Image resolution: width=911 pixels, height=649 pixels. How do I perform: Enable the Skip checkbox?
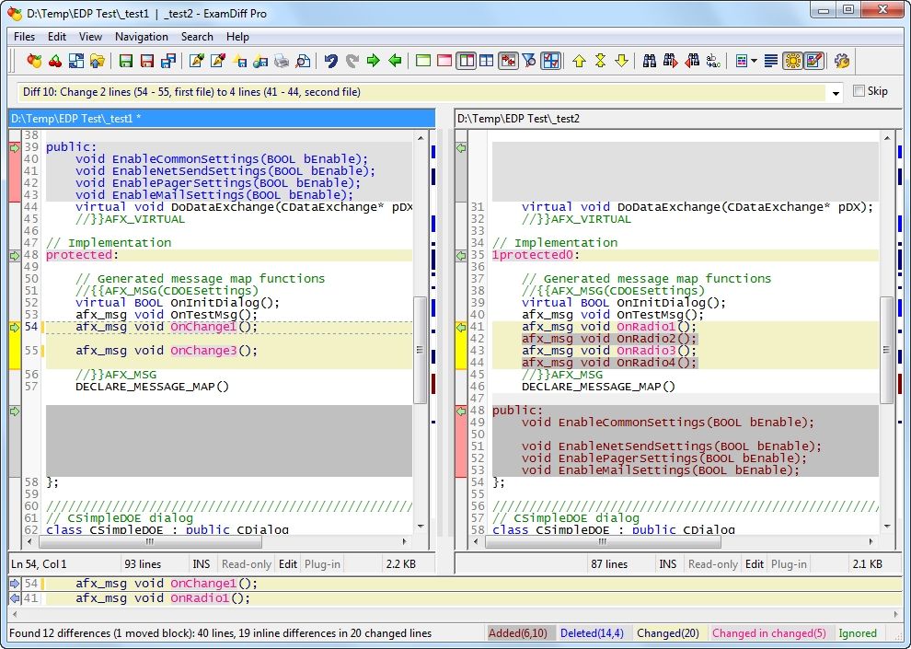(x=859, y=91)
